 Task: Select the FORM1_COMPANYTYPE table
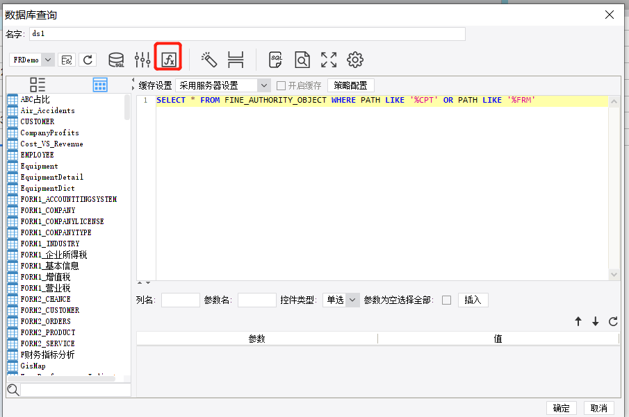tap(56, 232)
